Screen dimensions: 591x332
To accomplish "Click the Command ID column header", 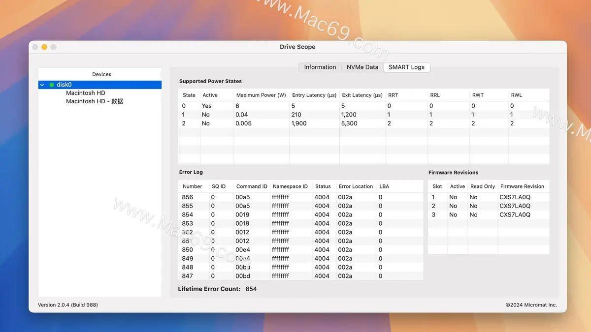I will (x=252, y=186).
